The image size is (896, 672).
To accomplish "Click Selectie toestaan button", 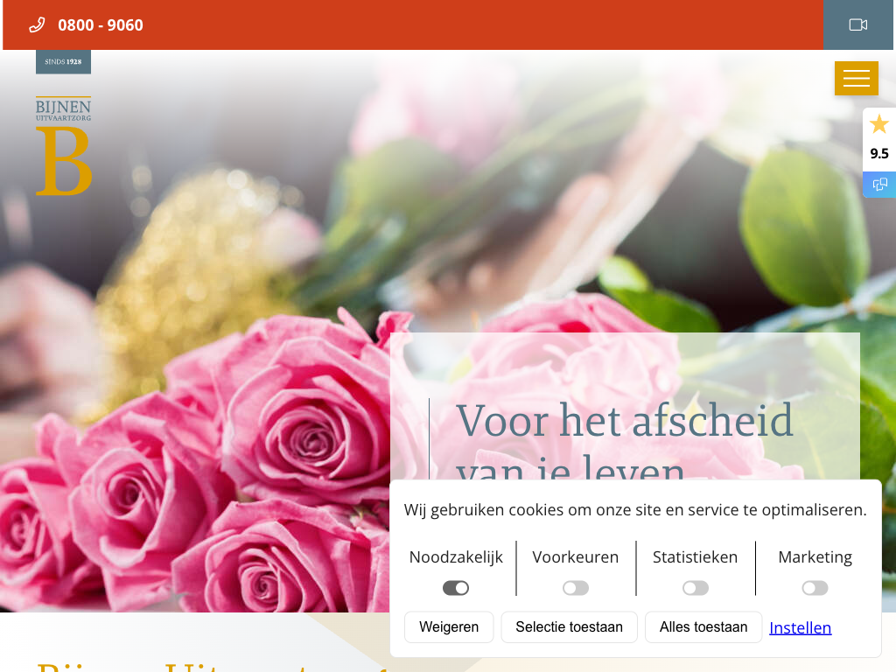I will pyautogui.click(x=569, y=627).
